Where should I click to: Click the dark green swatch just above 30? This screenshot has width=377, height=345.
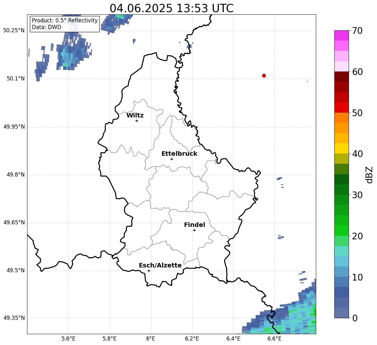342,190
